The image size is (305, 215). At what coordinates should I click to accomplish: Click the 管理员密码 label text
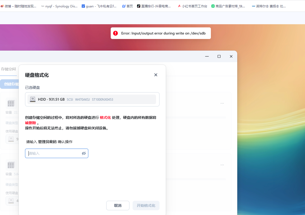[47, 142]
